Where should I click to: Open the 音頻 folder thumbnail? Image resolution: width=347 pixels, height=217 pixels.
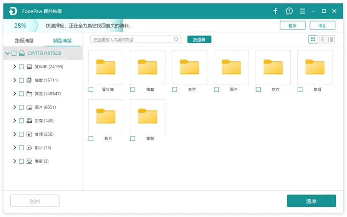coord(315,67)
